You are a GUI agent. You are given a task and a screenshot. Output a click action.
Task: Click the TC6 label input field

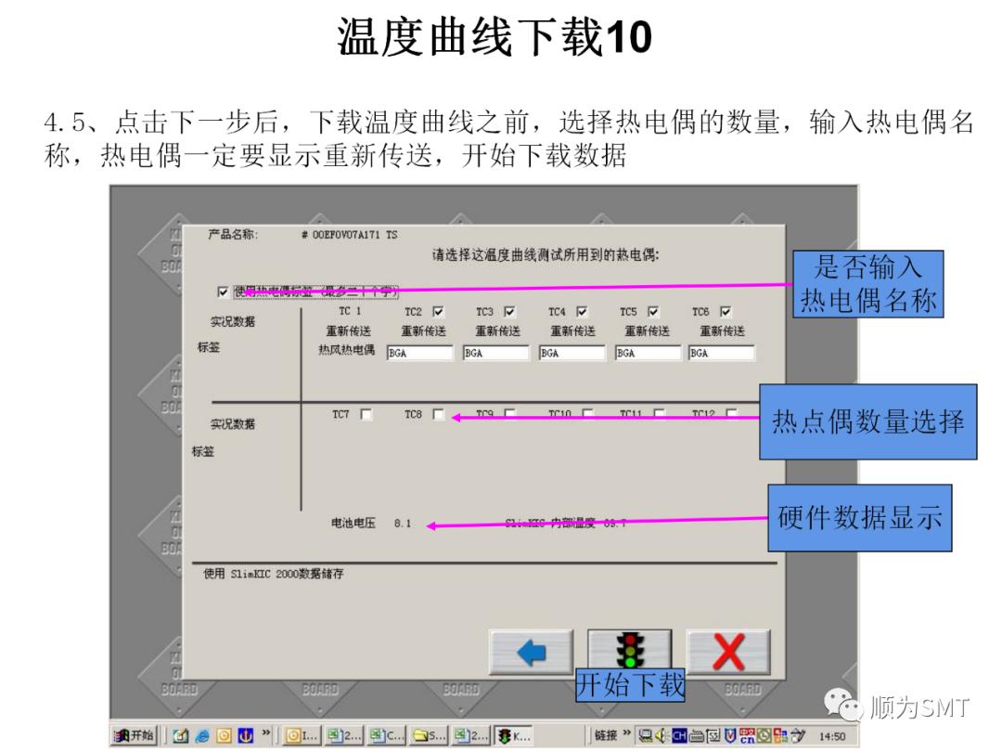pos(722,353)
